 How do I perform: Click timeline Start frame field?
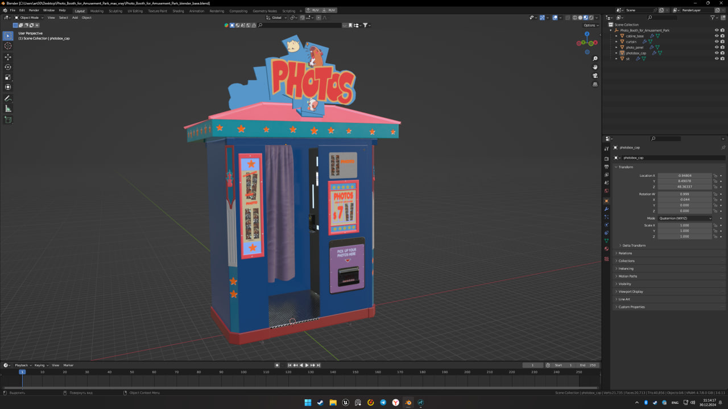(563, 365)
